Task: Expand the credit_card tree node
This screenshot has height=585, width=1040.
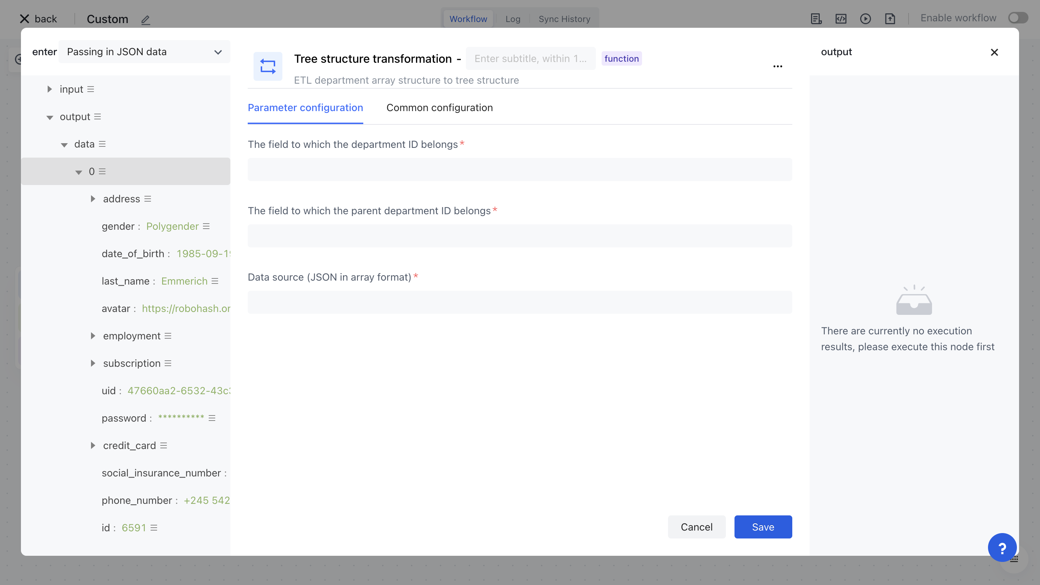Action: (x=92, y=445)
